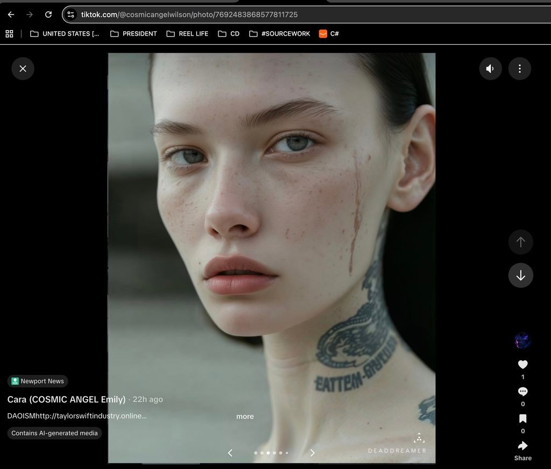This screenshot has width=551, height=469.
Task: Open comments with the speech bubble icon
Action: (x=522, y=392)
